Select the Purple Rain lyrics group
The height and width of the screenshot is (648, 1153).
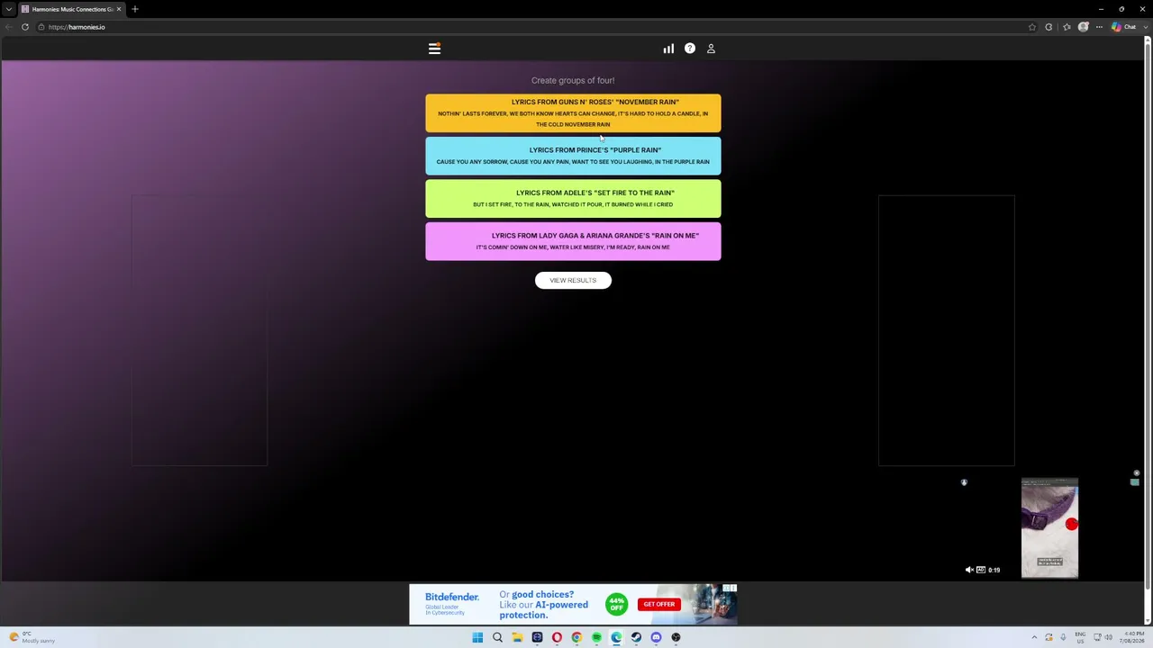tap(573, 156)
